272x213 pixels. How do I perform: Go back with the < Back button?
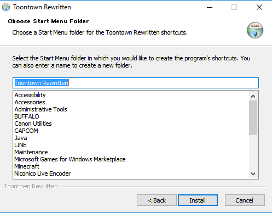(157, 200)
